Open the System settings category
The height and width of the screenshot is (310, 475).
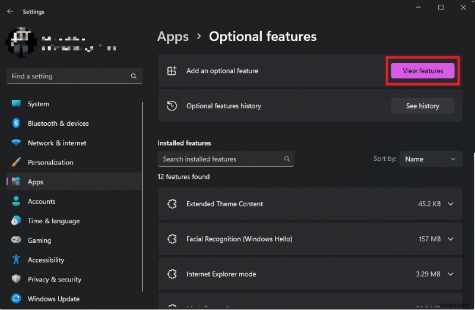pos(74,104)
